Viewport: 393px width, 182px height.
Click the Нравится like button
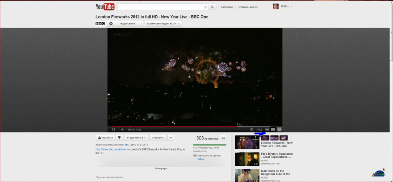(105, 137)
